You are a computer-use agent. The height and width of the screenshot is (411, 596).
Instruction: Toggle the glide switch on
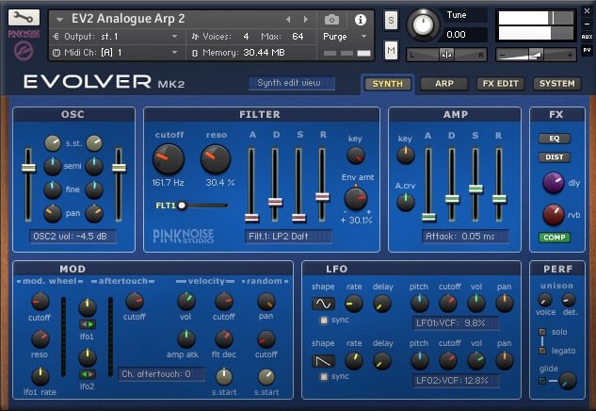[x=542, y=381]
